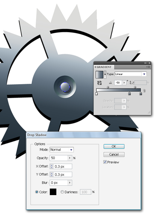Click the Drop Shadow dialog title bar

pos(83,135)
